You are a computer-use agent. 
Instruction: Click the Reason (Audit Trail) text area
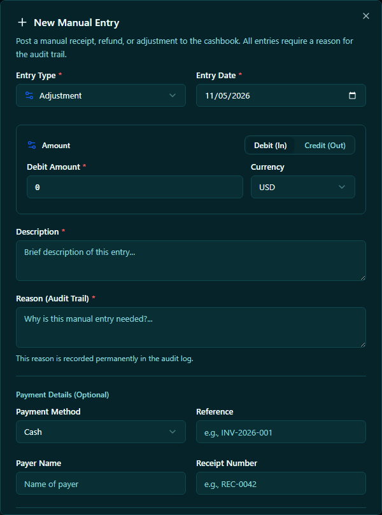tap(191, 327)
